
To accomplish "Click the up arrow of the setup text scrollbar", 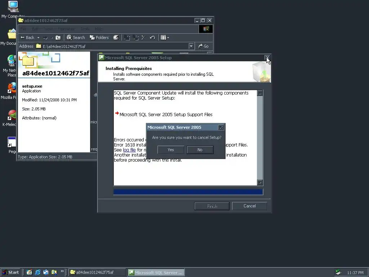I will 260,93.
